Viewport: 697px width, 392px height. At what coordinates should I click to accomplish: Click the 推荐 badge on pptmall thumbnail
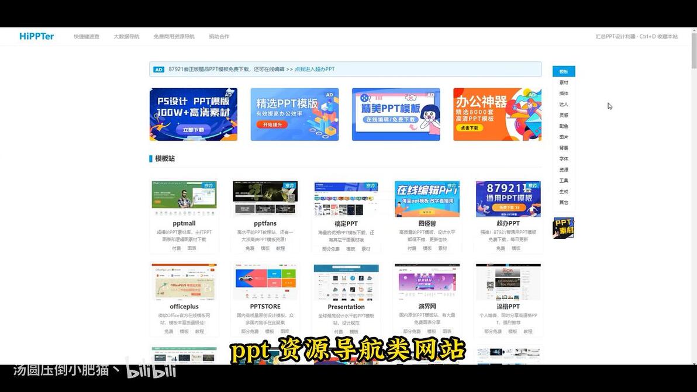209,185
